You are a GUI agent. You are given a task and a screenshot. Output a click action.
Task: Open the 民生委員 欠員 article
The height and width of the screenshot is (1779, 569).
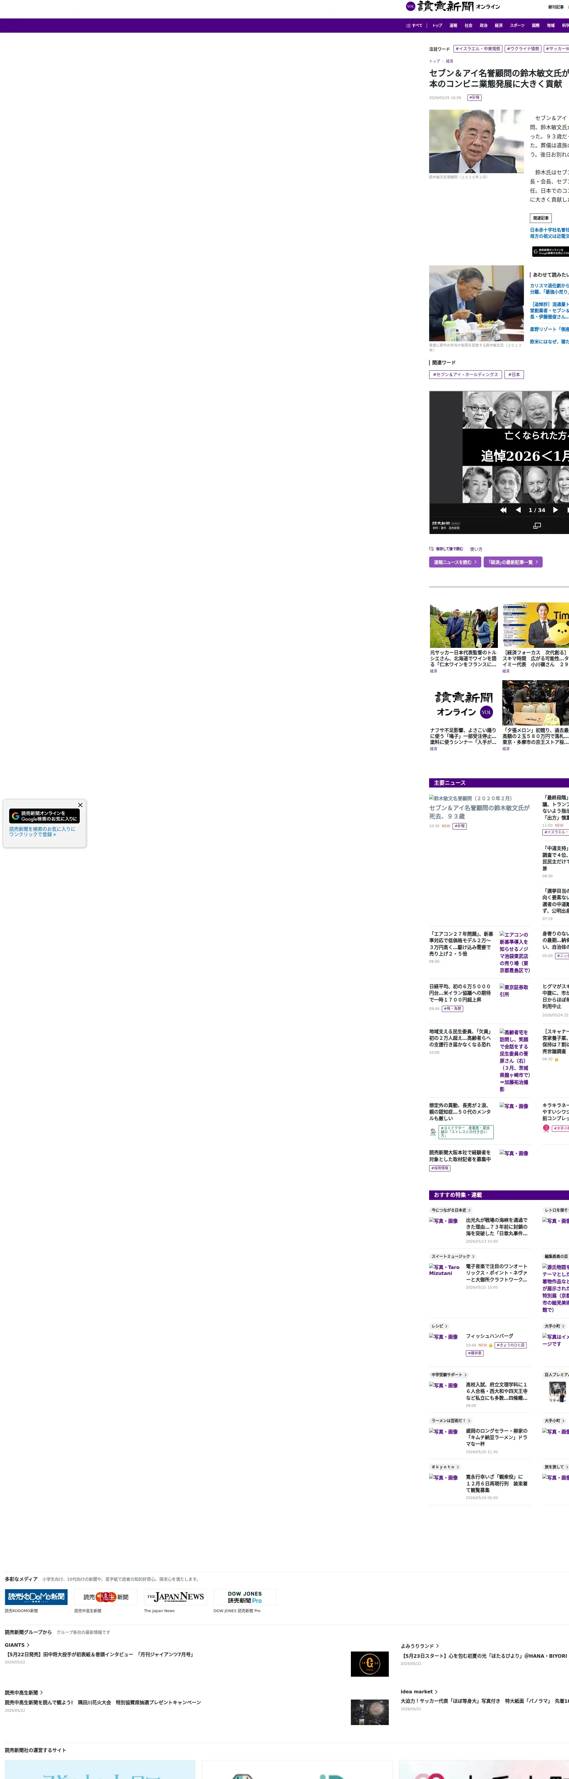tap(461, 1038)
